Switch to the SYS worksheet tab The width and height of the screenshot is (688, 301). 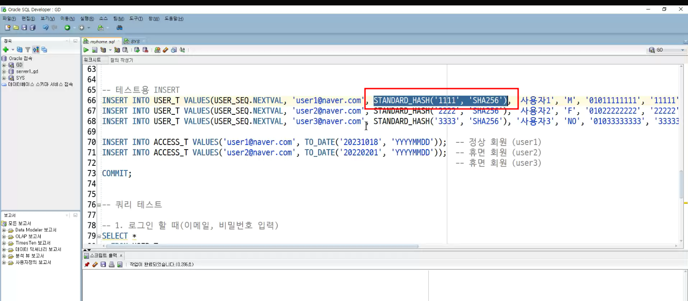tap(135, 42)
